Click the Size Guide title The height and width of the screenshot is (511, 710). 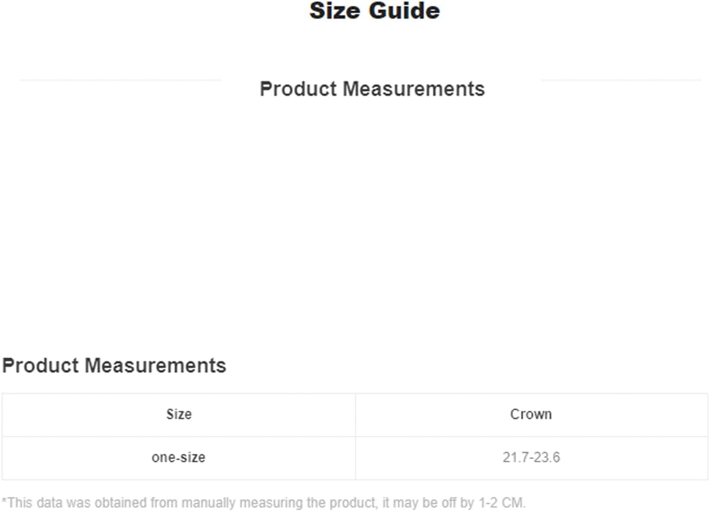tap(374, 11)
